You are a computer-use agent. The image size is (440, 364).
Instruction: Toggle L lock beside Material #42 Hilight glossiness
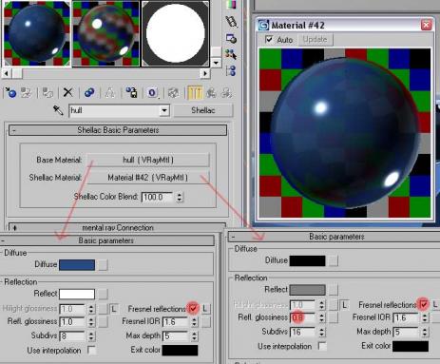click(x=345, y=305)
